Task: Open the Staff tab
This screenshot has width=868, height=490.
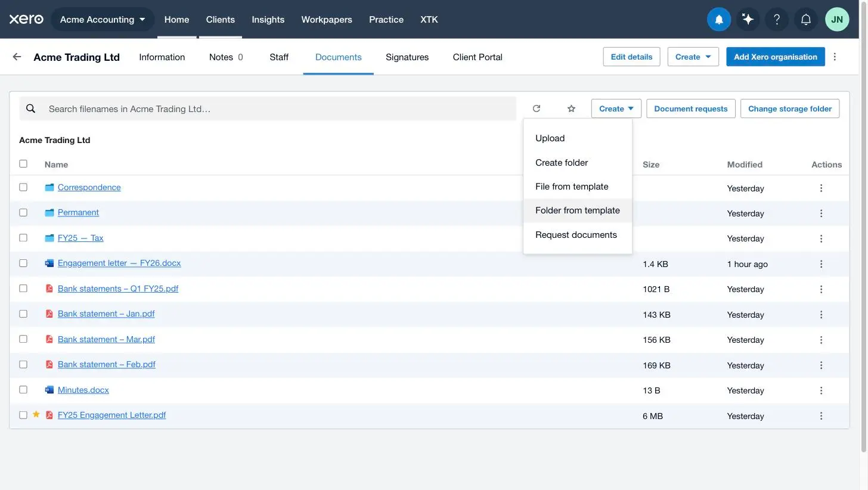Action: click(279, 57)
